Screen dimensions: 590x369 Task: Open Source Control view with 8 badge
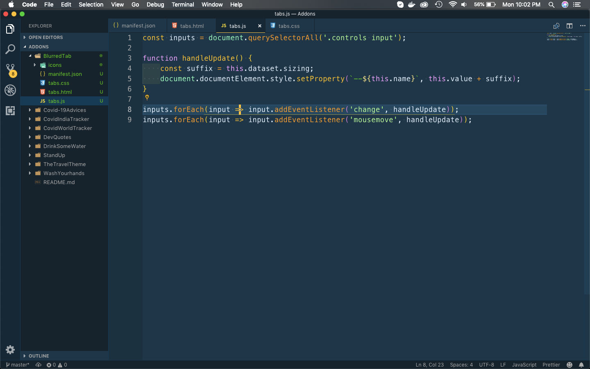10,70
